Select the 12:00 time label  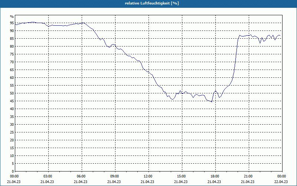(148, 176)
